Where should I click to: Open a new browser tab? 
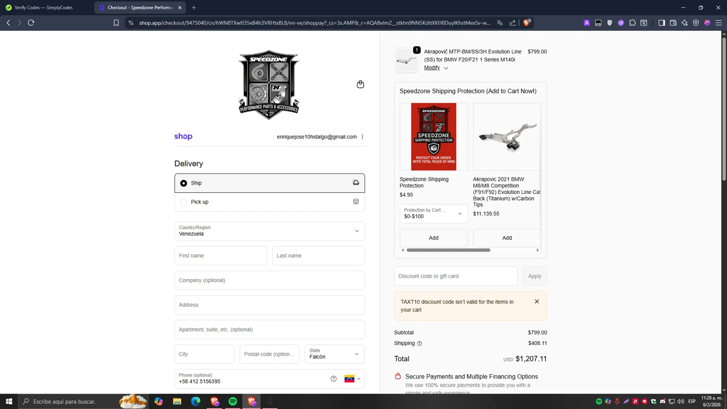point(194,8)
